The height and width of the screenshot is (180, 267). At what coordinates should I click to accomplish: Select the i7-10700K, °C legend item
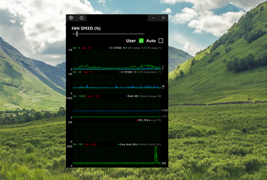[128, 72]
